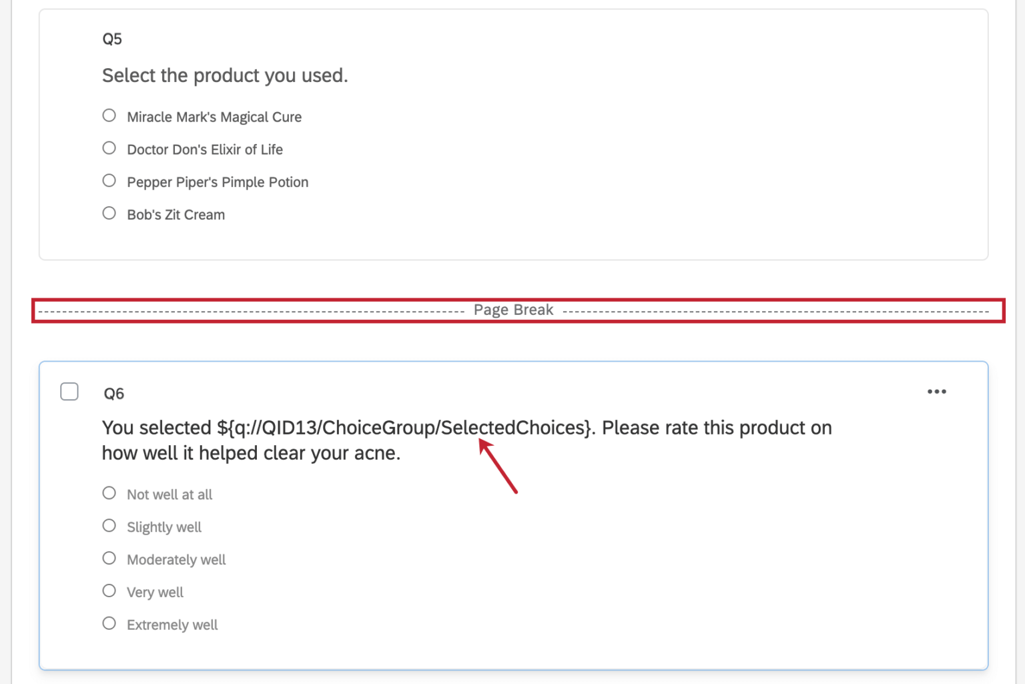Select Bob's Zit Cream choice
The height and width of the screenshot is (684, 1025).
point(109,212)
